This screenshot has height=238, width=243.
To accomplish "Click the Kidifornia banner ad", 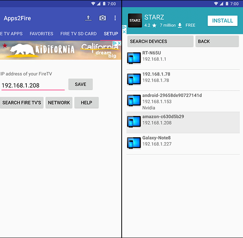I will 60,50.
